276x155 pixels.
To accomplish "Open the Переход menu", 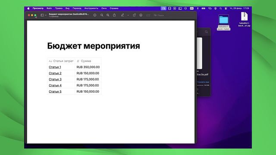I will [77, 8].
